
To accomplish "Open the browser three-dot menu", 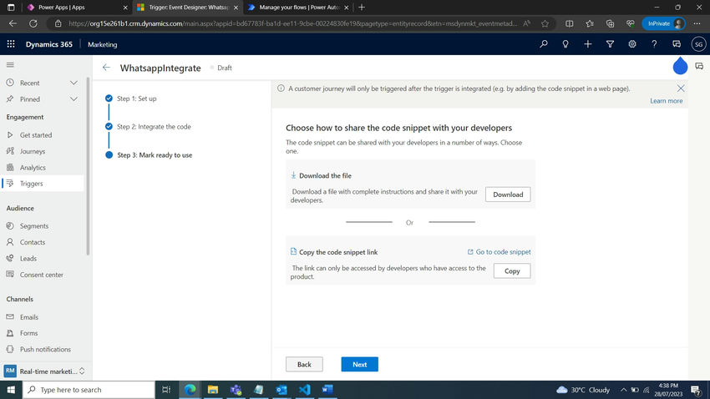I will coord(697,23).
